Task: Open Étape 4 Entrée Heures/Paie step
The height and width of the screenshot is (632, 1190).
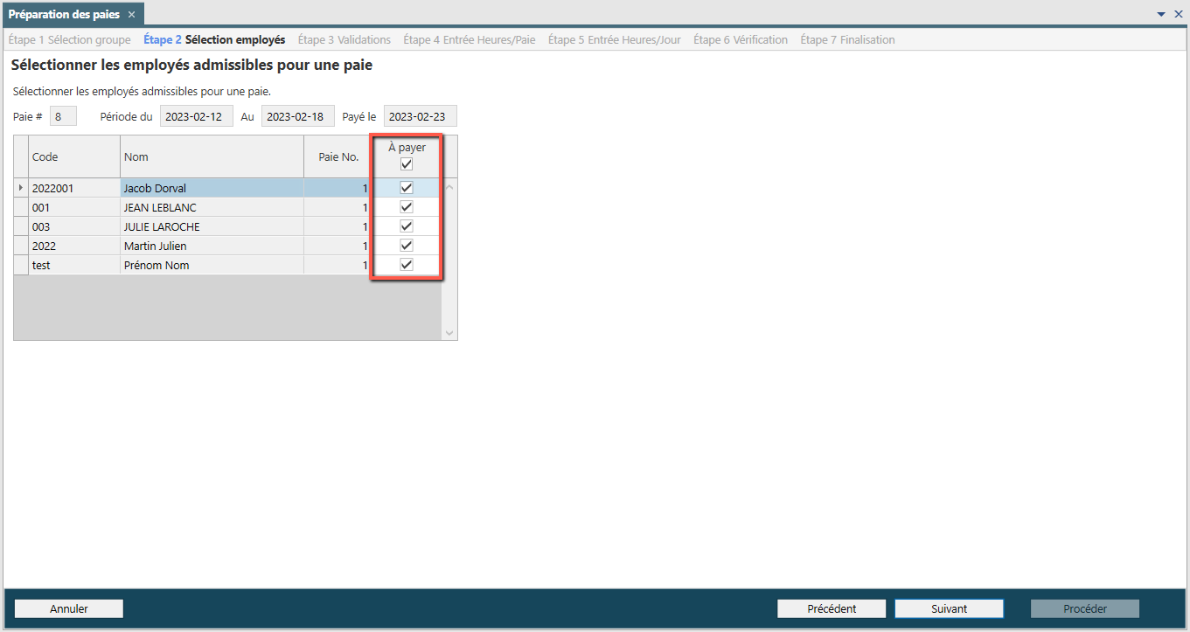Action: (x=470, y=39)
